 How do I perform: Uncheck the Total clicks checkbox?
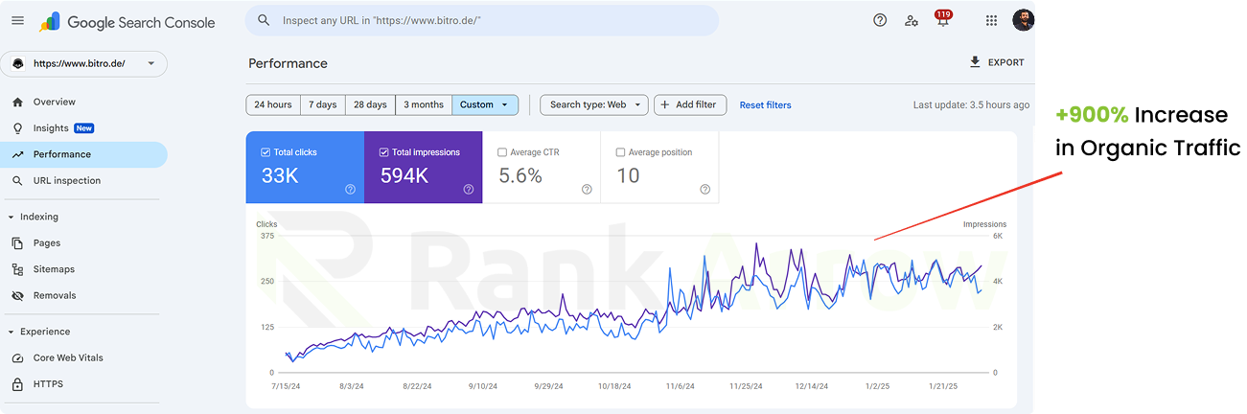point(266,152)
